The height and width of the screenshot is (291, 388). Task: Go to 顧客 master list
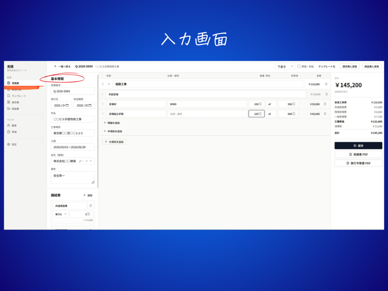tap(14, 125)
